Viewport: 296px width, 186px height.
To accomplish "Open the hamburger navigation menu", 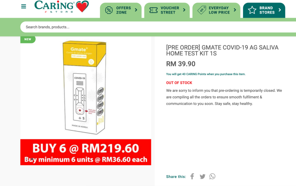I will tap(23, 7).
